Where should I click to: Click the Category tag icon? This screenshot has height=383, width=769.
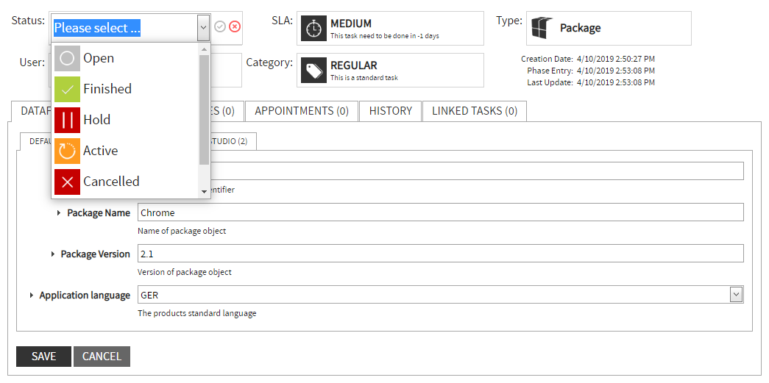[314, 71]
